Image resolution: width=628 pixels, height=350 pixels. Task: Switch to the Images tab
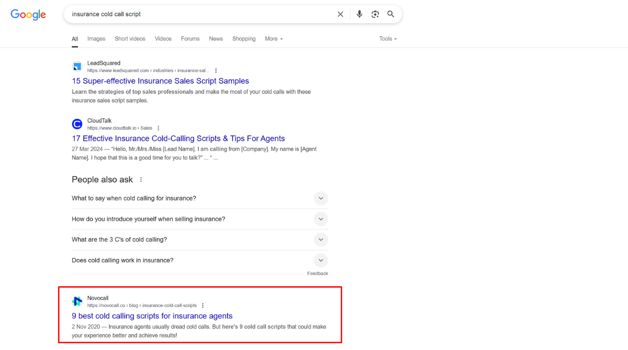point(96,39)
